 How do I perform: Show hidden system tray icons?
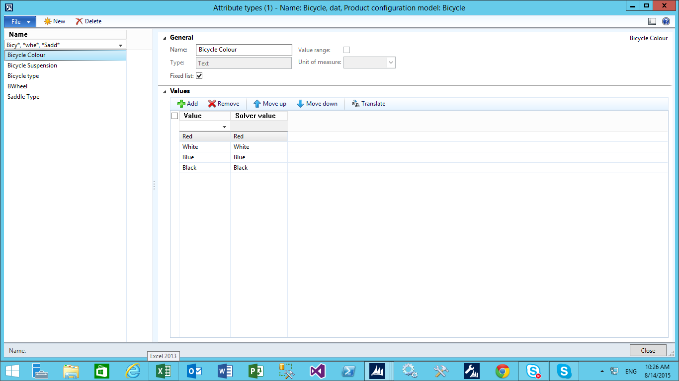[x=602, y=371]
